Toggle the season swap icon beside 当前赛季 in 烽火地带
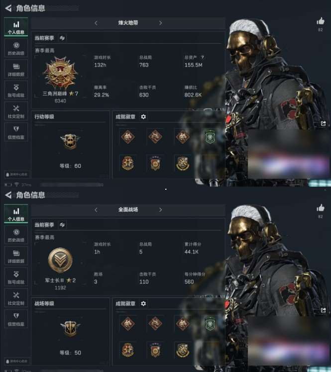 click(62, 38)
